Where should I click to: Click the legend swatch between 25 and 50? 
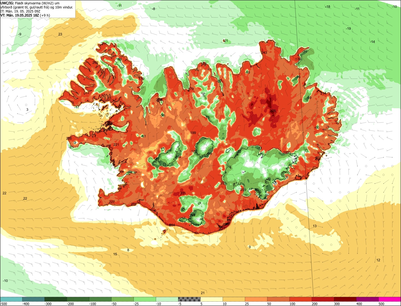click(x=256, y=299)
